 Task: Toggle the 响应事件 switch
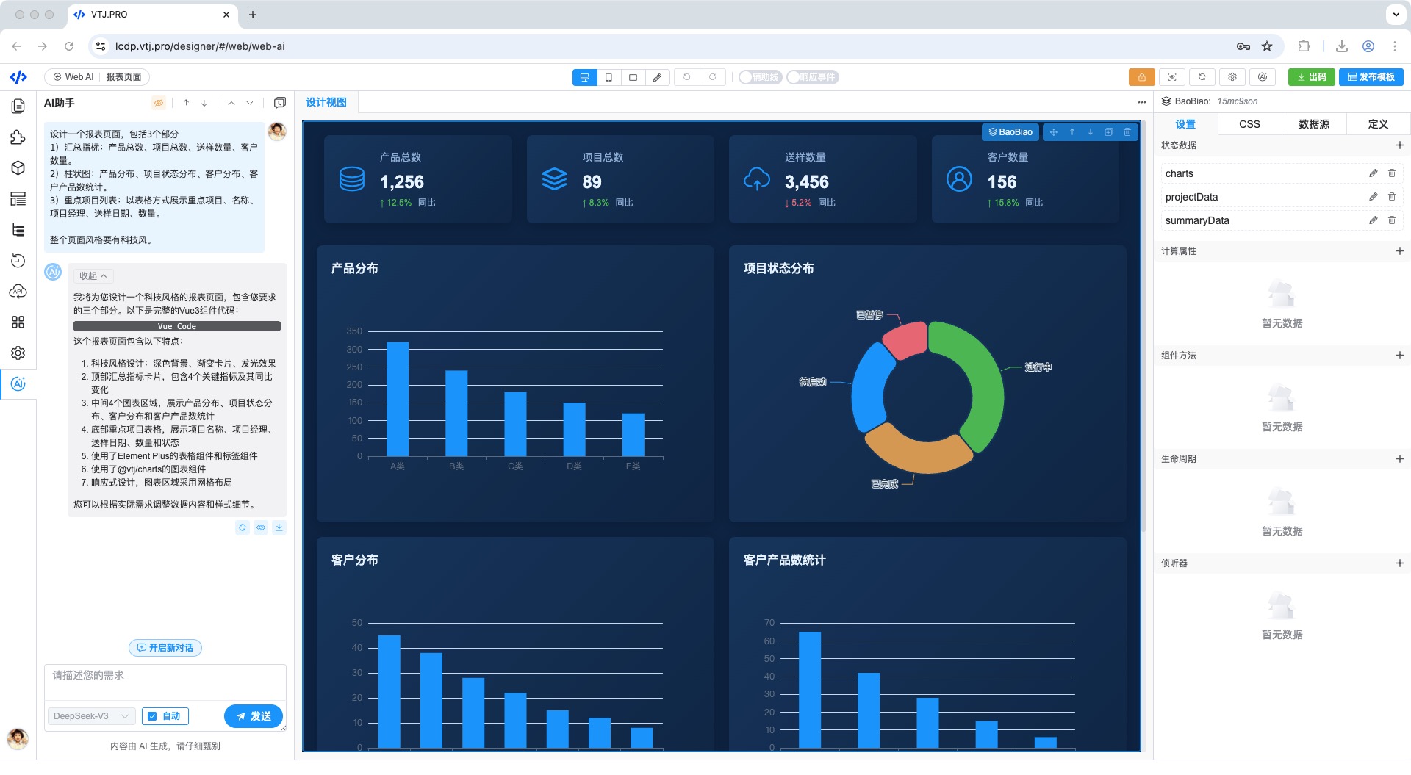tap(813, 77)
